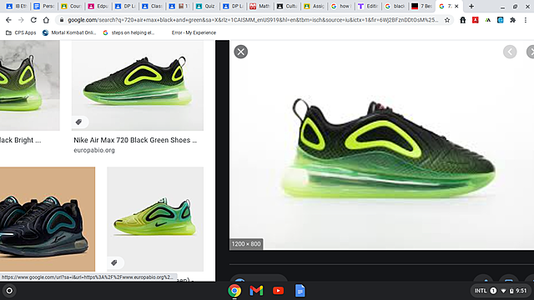The height and width of the screenshot is (300, 534).
Task: Select the black and teal shoes thumbnail
Action: pos(48,219)
